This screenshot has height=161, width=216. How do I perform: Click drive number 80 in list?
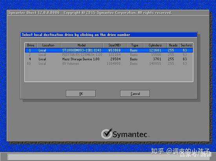[x=29, y=64]
